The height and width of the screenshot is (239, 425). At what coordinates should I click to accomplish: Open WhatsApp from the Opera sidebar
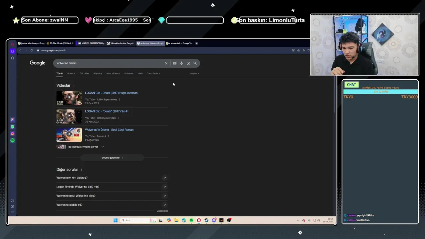tap(12, 127)
